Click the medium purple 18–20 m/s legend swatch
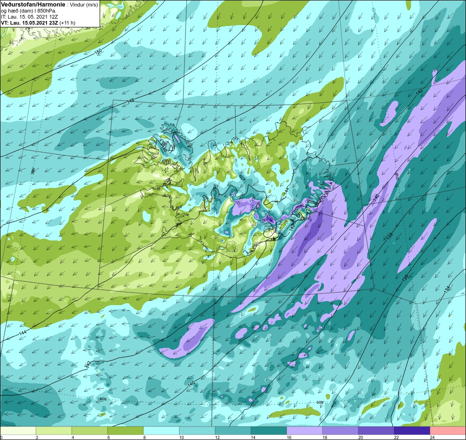Viewport: 466px width, 440px height. point(340,430)
